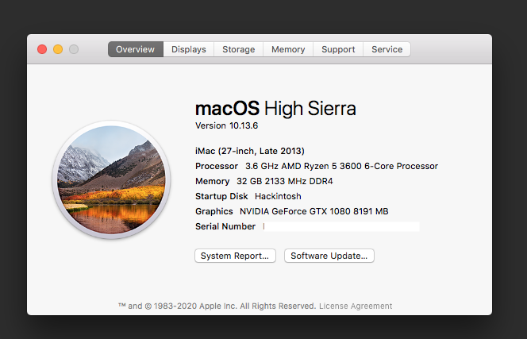Click the Apple Inc. copyright notice text
This screenshot has height=339, width=527.
click(217, 306)
